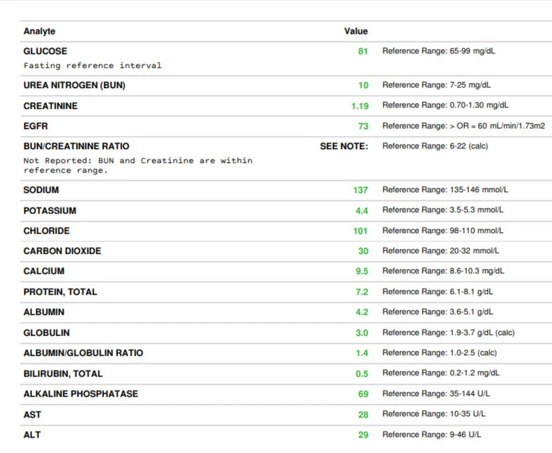Select the SODIUM value 137
Image resolution: width=552 pixels, height=453 pixels.
click(x=361, y=190)
